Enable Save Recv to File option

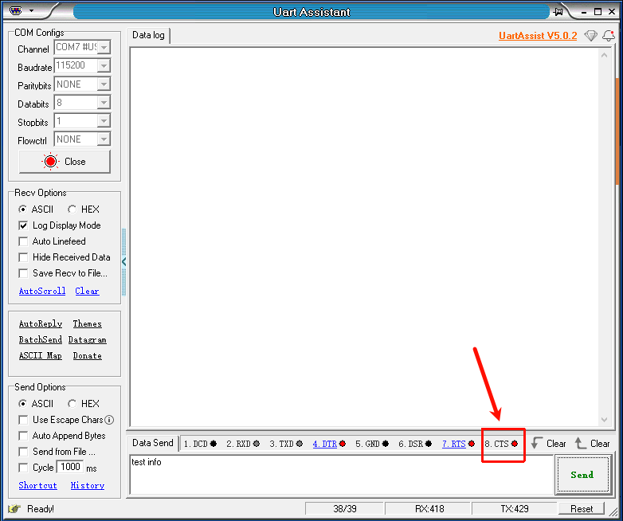click(23, 273)
